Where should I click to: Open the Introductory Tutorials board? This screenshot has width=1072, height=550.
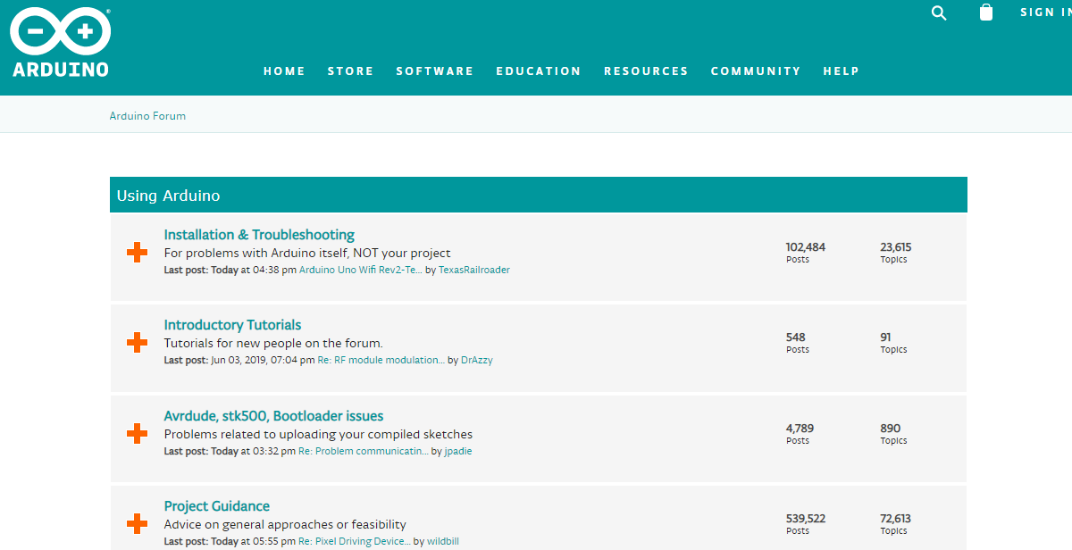232,325
